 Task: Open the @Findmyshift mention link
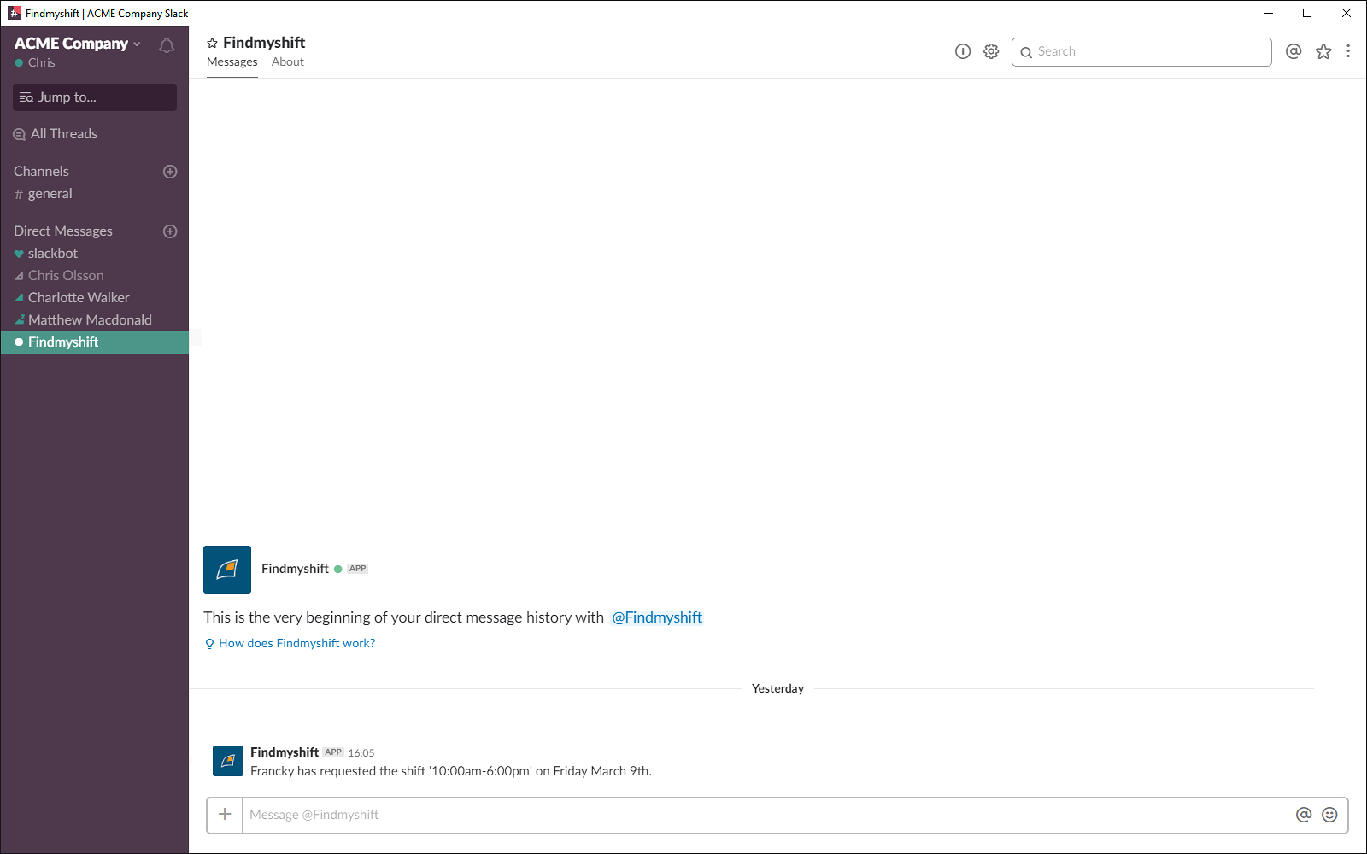click(x=657, y=617)
